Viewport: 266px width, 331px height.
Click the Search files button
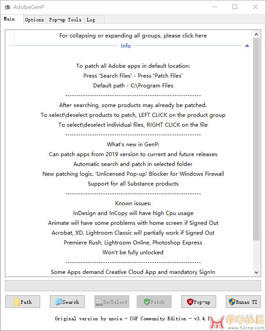click(x=67, y=302)
